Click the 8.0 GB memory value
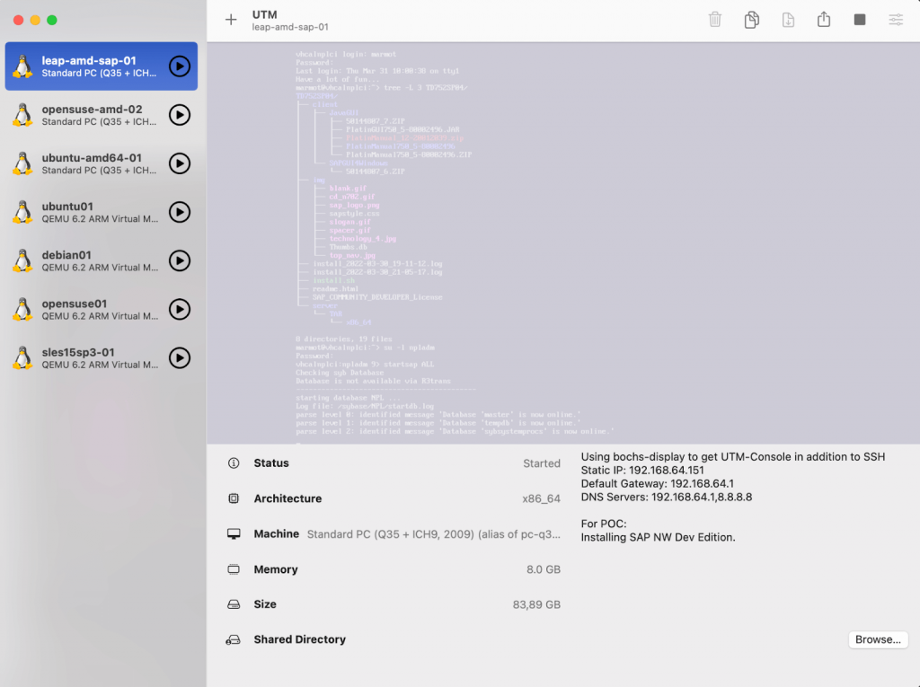Image resolution: width=920 pixels, height=687 pixels. 544,569
